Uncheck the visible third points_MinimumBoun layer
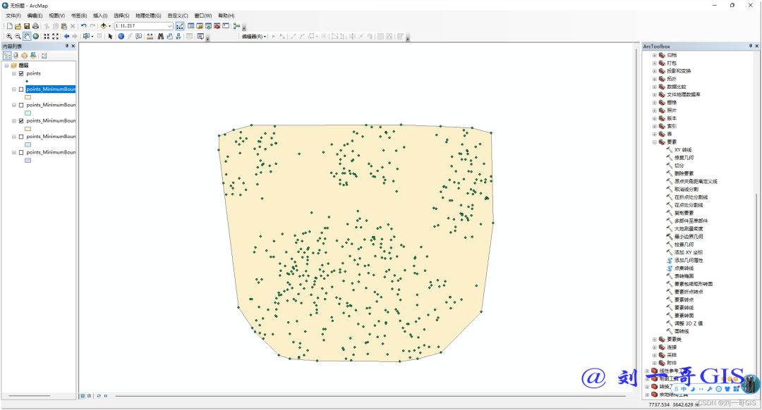 pyautogui.click(x=21, y=121)
